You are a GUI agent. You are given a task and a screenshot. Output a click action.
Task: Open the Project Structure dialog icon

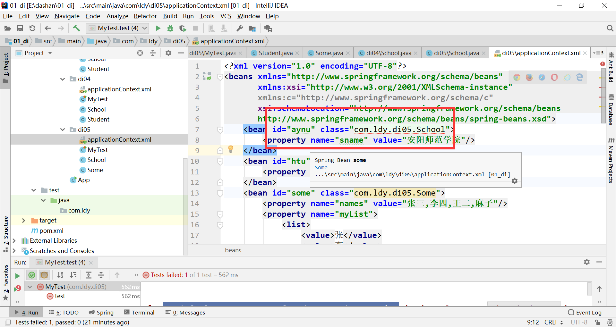[252, 28]
